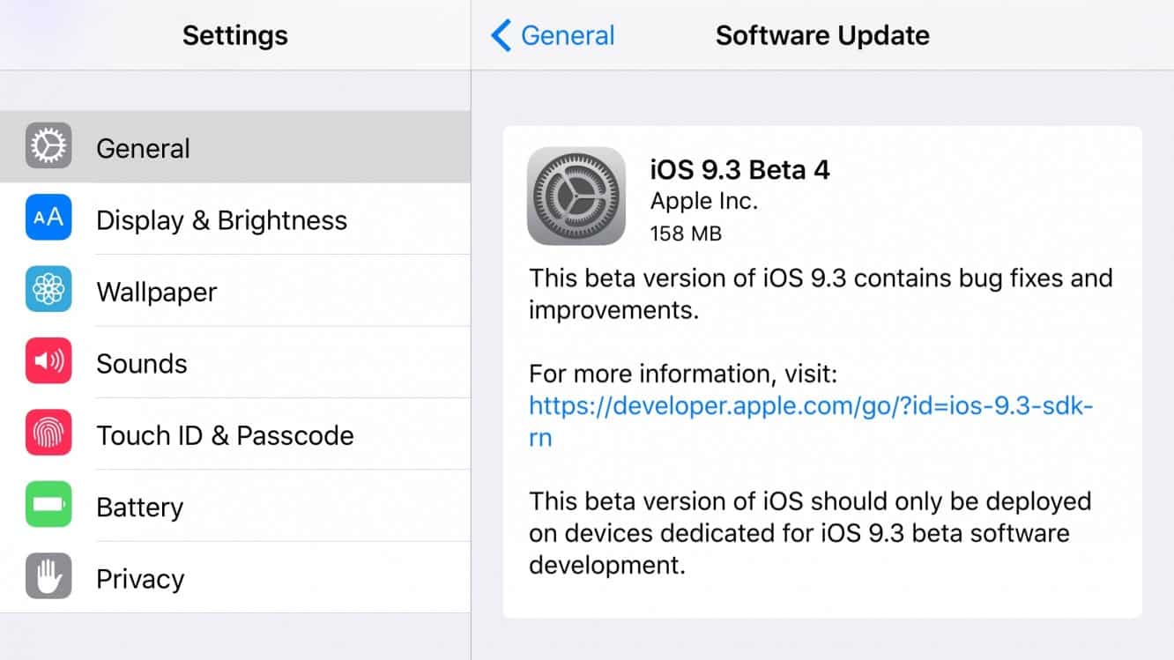Go back using the blue chevron arrow
1174x660 pixels.
click(x=501, y=36)
